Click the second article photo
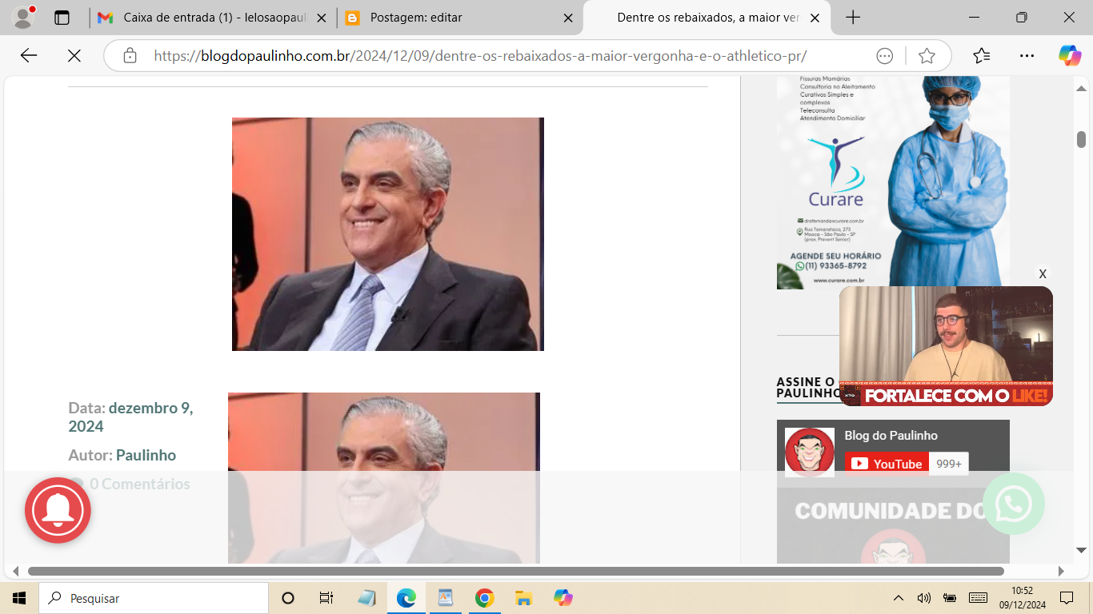Image resolution: width=1093 pixels, height=614 pixels. [384, 478]
